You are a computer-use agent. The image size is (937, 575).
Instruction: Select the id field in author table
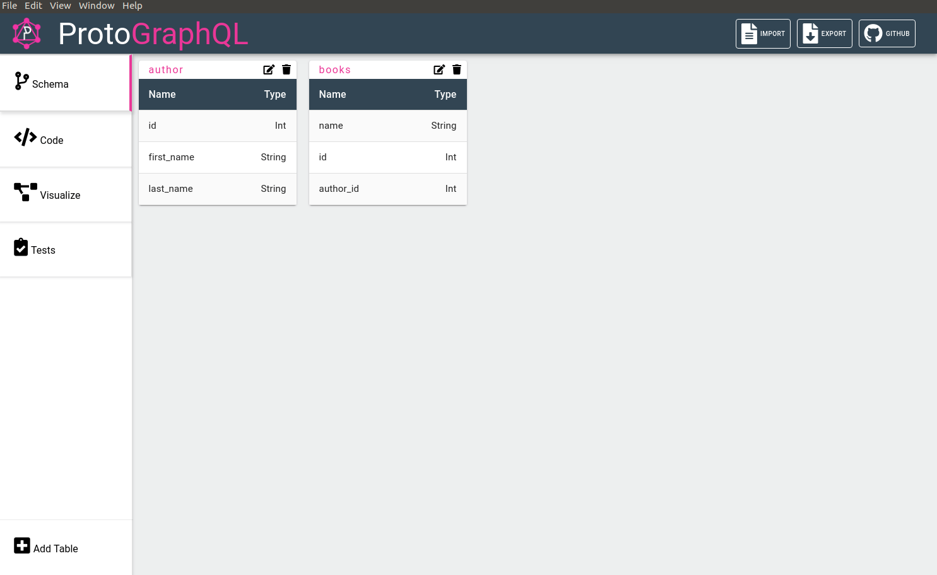coord(218,126)
